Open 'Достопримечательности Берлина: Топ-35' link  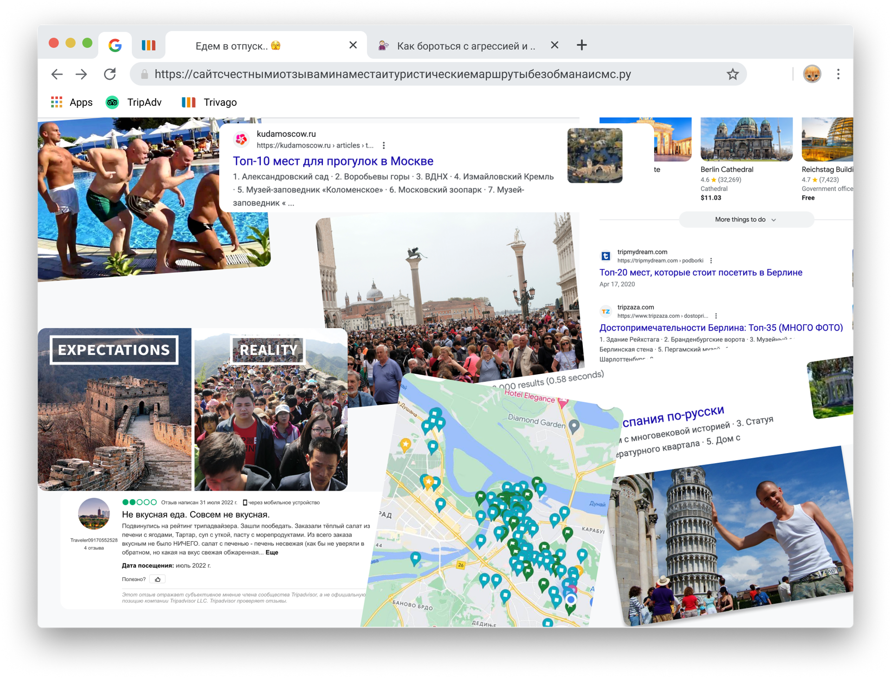point(721,328)
